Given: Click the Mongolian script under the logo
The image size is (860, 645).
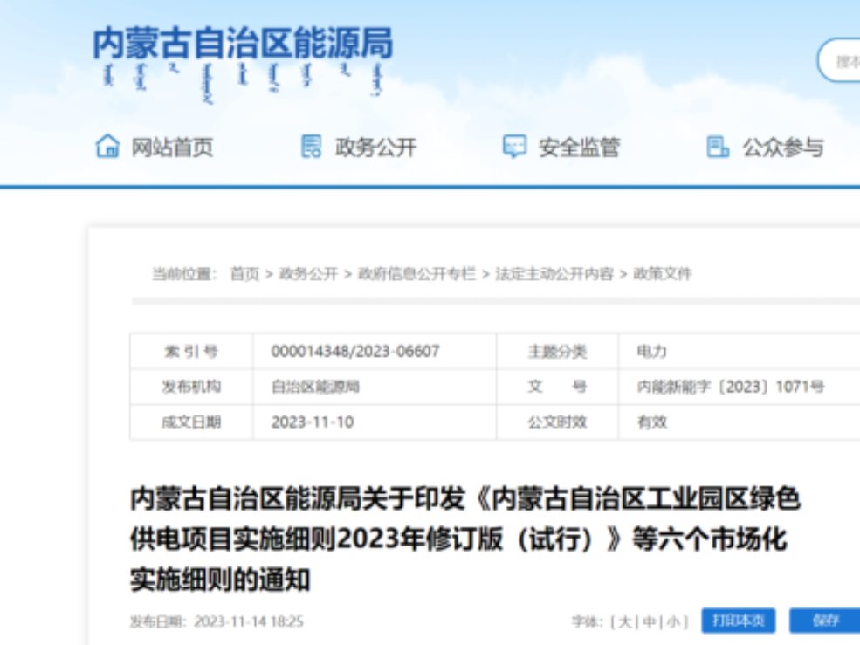Looking at the screenshot, I should pos(243,82).
